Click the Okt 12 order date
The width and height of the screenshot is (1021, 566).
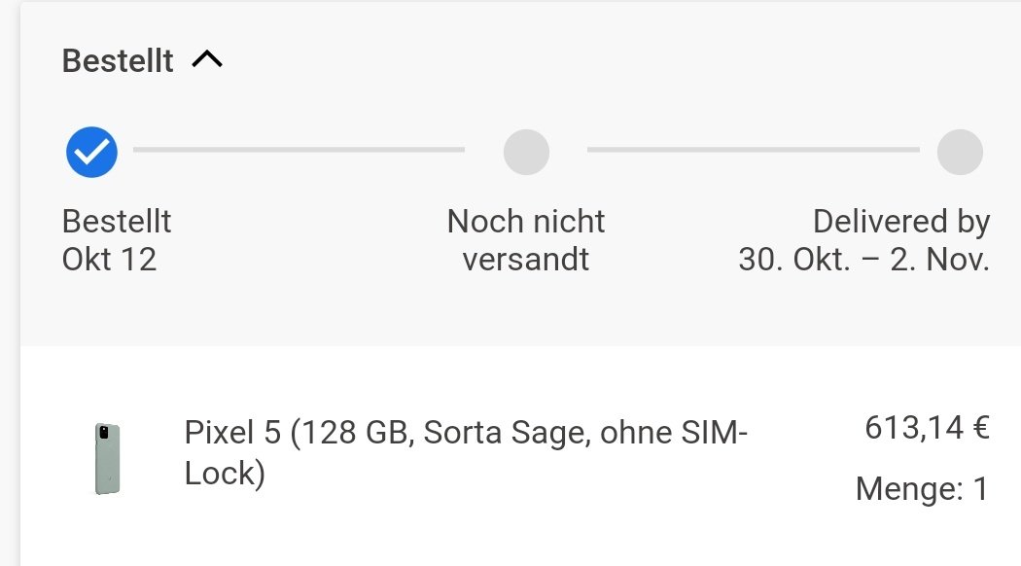(x=109, y=260)
